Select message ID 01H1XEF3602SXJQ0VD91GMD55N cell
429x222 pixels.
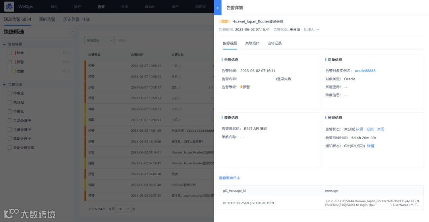(248, 203)
